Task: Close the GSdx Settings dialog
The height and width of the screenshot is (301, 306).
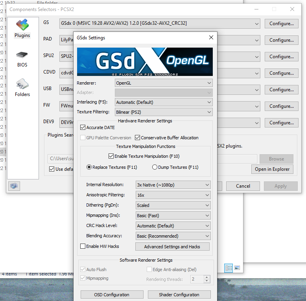Action: (x=211, y=38)
